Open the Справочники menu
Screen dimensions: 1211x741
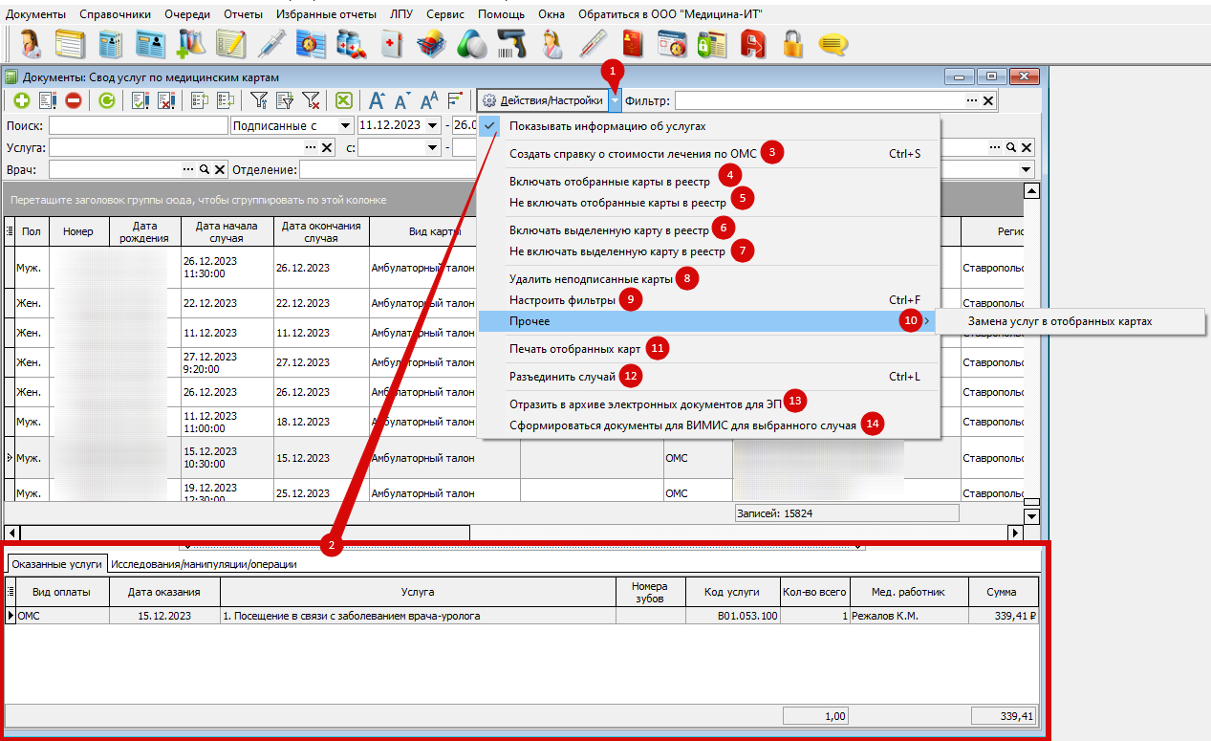[116, 14]
